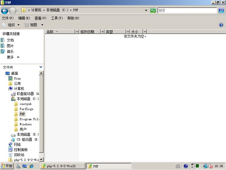Click the 视图 toolbar button
Screen dimensions: 226x170
[31, 25]
